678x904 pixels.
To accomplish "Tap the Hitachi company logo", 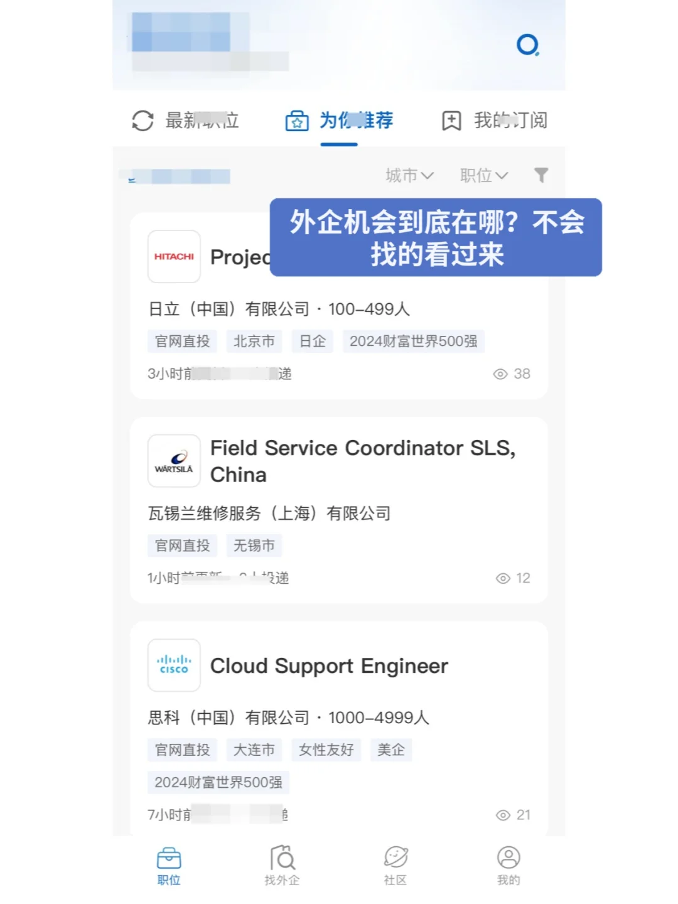I will point(174,256).
